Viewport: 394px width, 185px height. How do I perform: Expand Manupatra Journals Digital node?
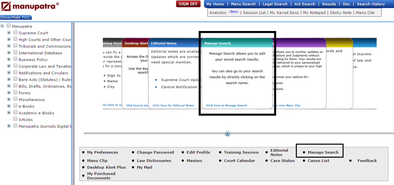[x=9, y=126]
